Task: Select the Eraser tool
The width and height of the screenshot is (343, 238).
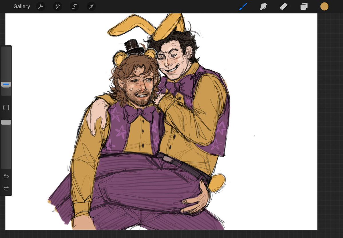Action: pos(283,7)
